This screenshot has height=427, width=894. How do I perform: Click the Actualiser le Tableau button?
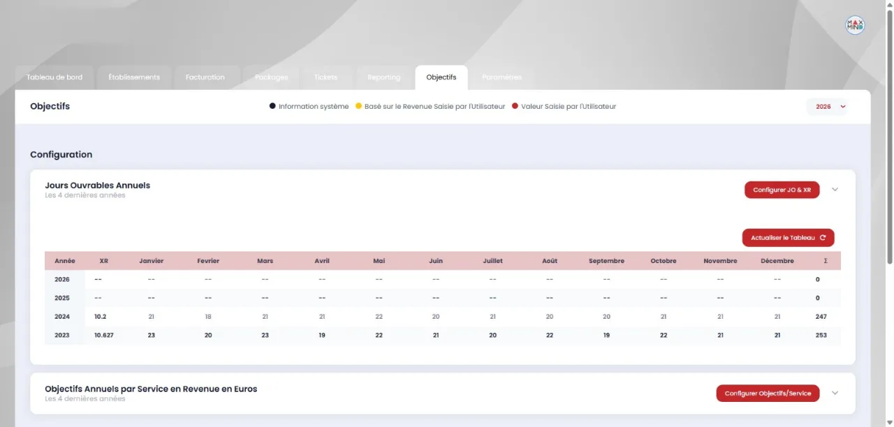(788, 238)
